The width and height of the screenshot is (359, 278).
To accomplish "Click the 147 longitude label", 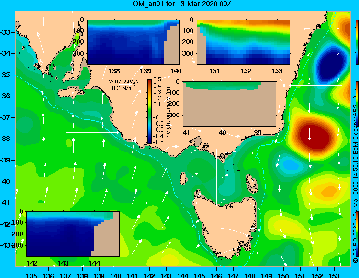I will 233,275.
